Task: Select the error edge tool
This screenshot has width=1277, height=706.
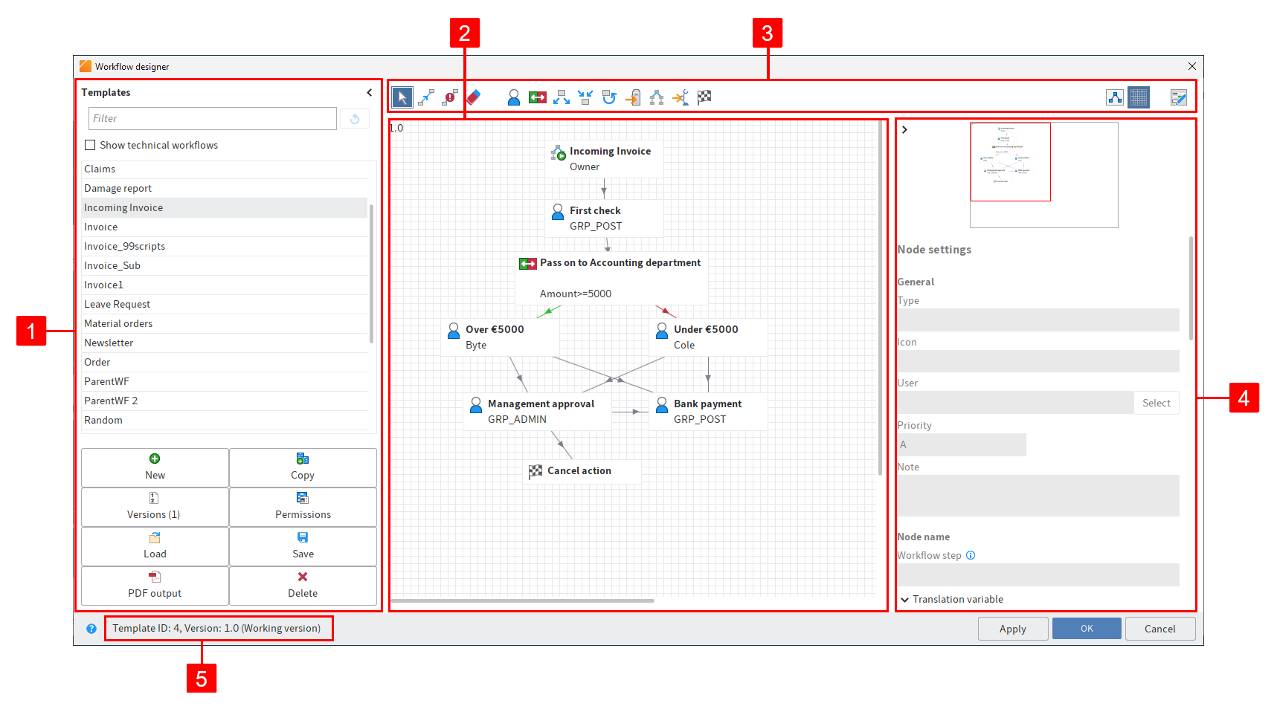Action: coord(450,97)
